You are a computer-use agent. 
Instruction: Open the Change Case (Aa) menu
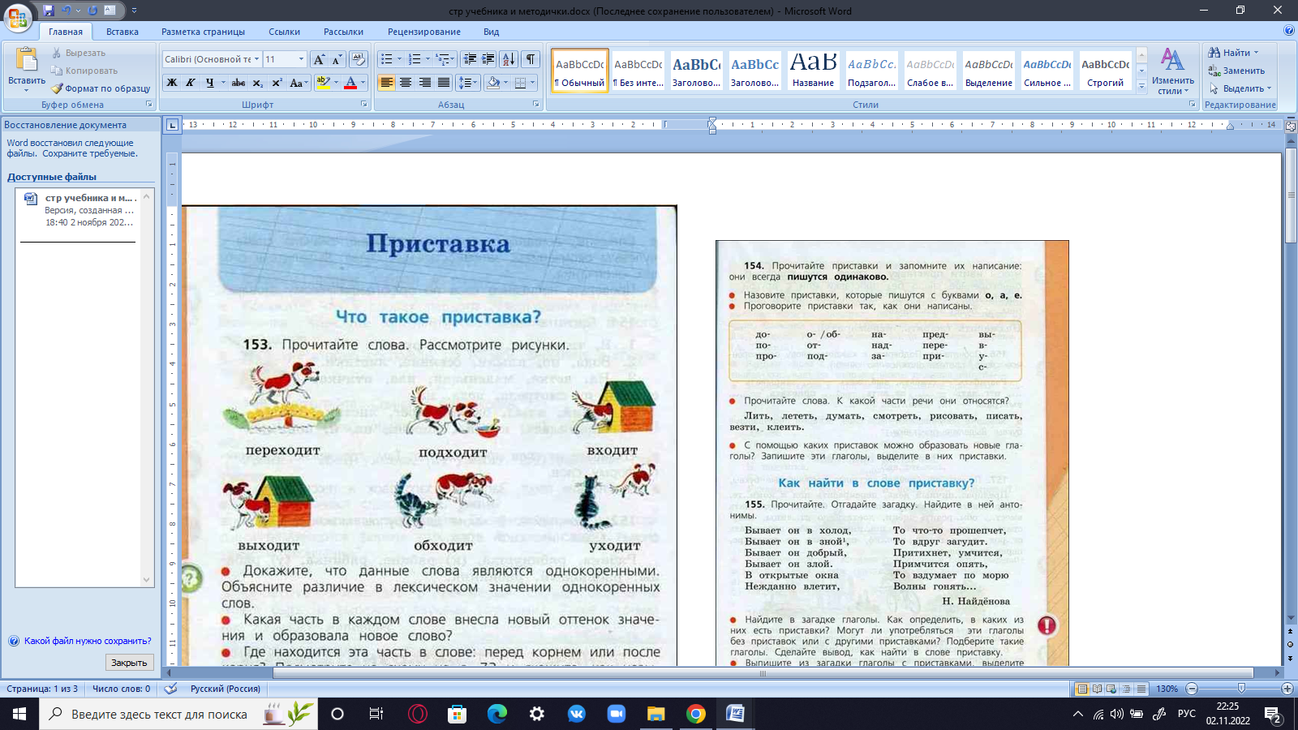point(297,83)
